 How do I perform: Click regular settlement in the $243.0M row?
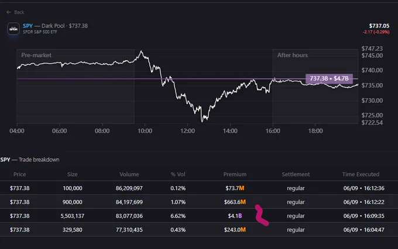[x=296, y=230]
